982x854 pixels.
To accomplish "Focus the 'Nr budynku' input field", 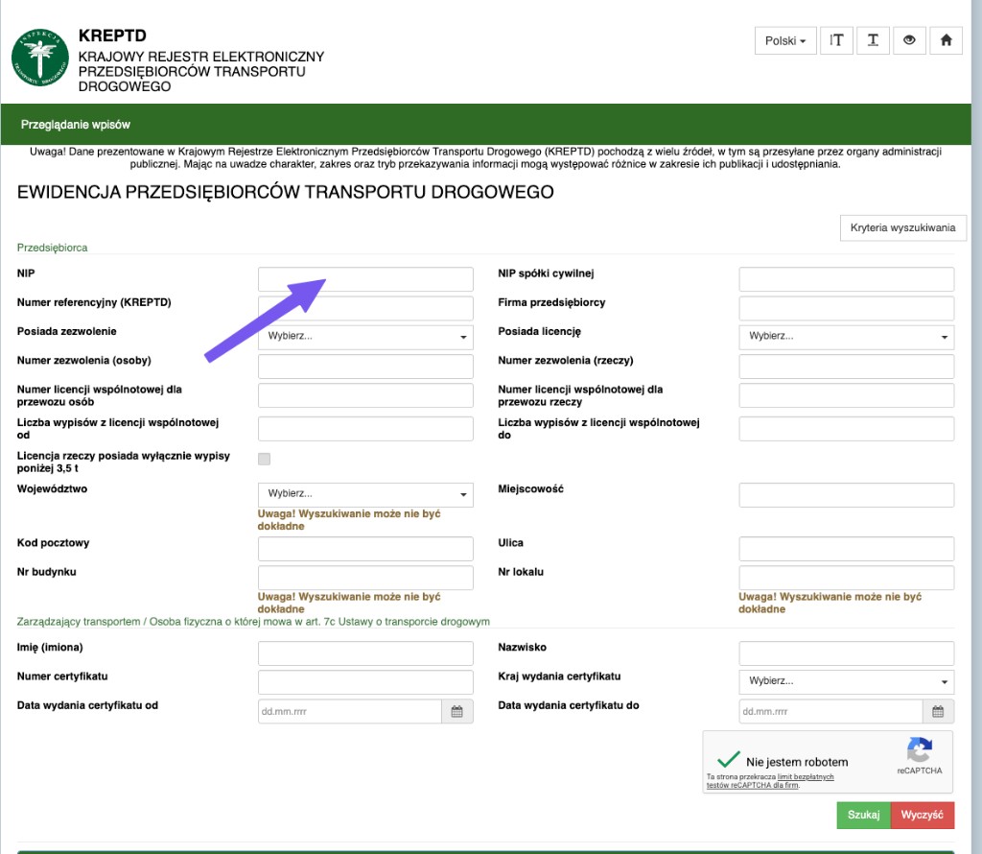I will pos(365,578).
